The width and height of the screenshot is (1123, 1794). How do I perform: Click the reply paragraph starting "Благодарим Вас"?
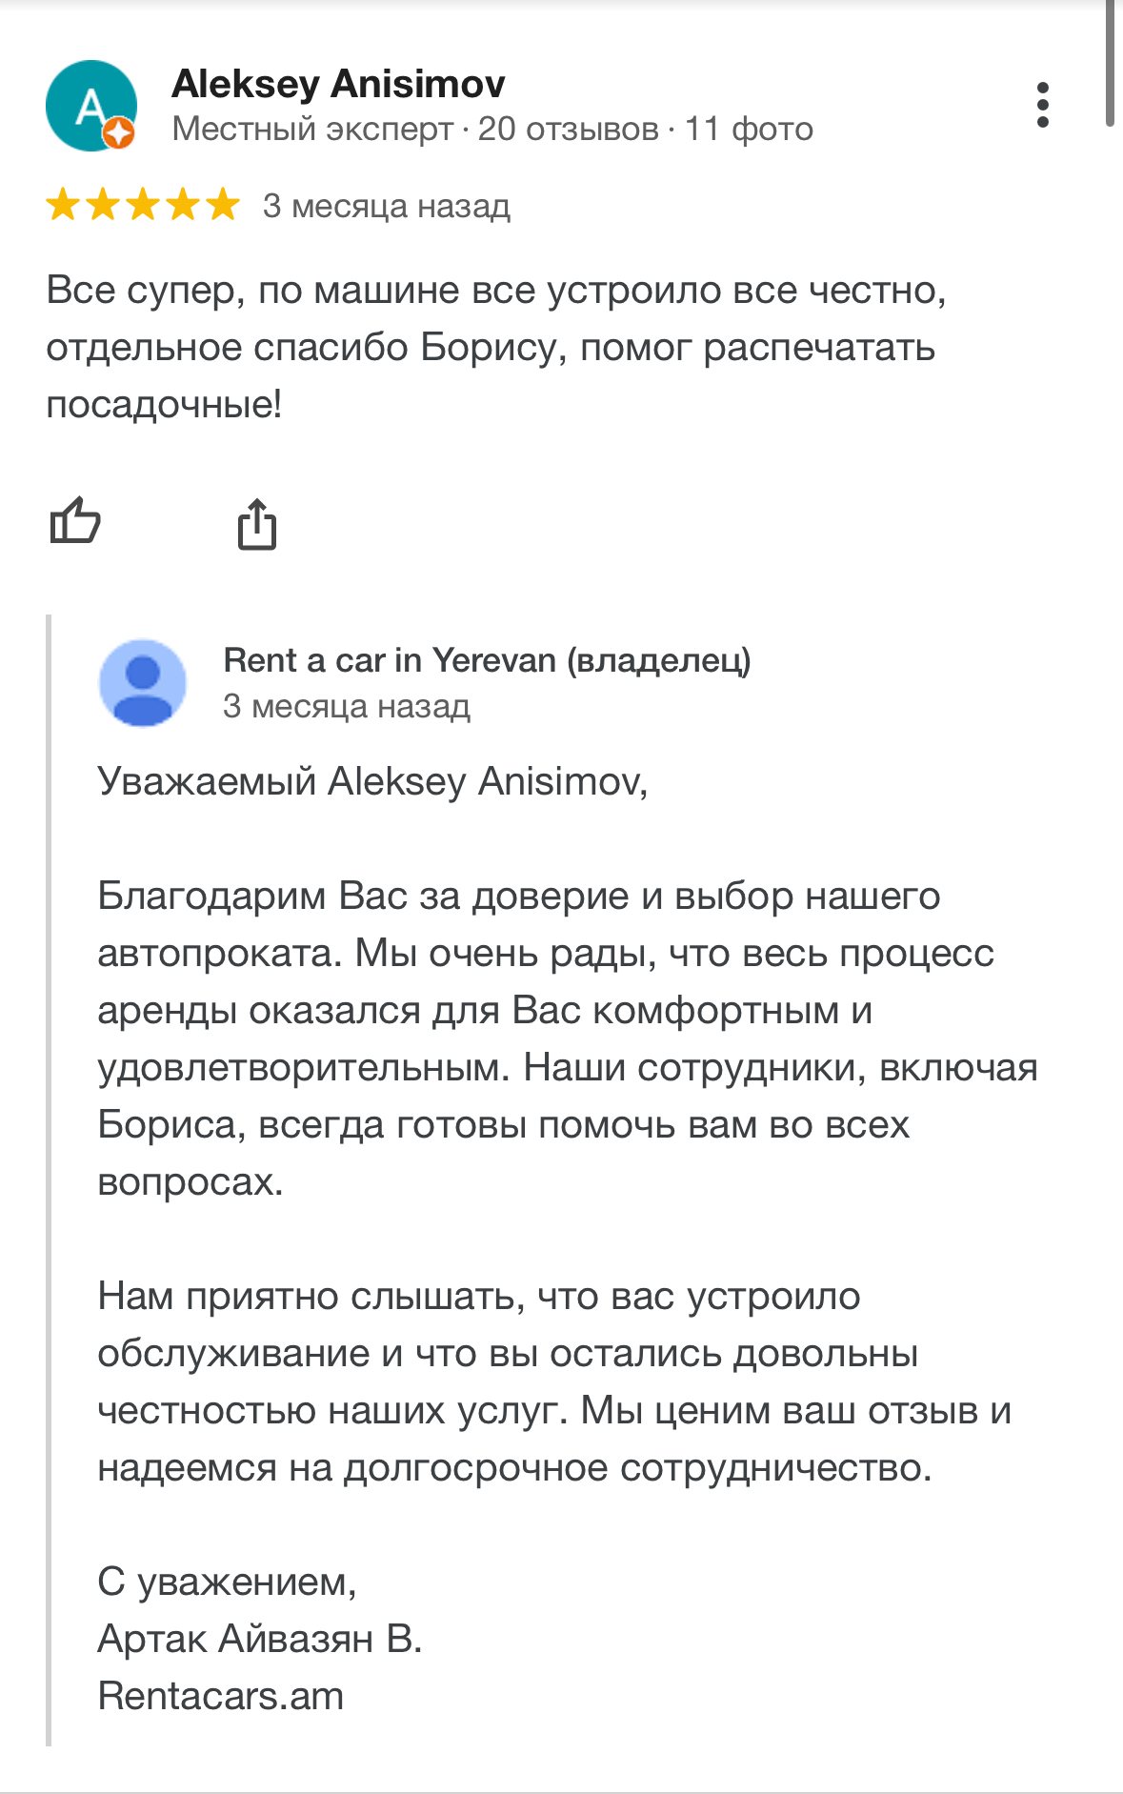(568, 1038)
